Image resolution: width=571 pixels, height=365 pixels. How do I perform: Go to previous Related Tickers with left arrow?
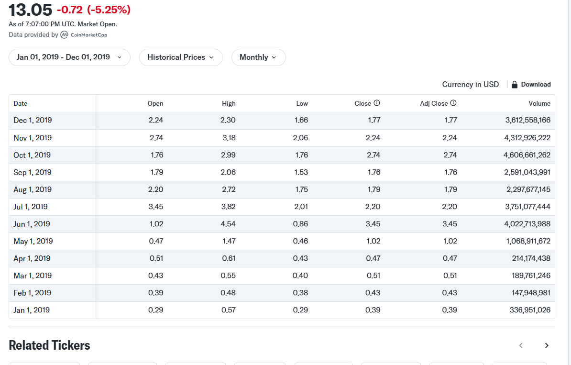(521, 345)
